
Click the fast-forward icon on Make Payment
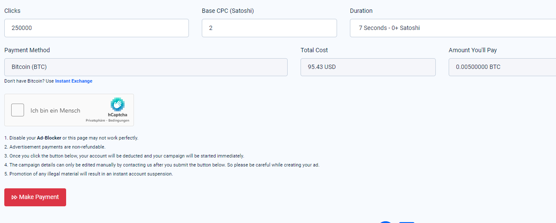(15, 197)
